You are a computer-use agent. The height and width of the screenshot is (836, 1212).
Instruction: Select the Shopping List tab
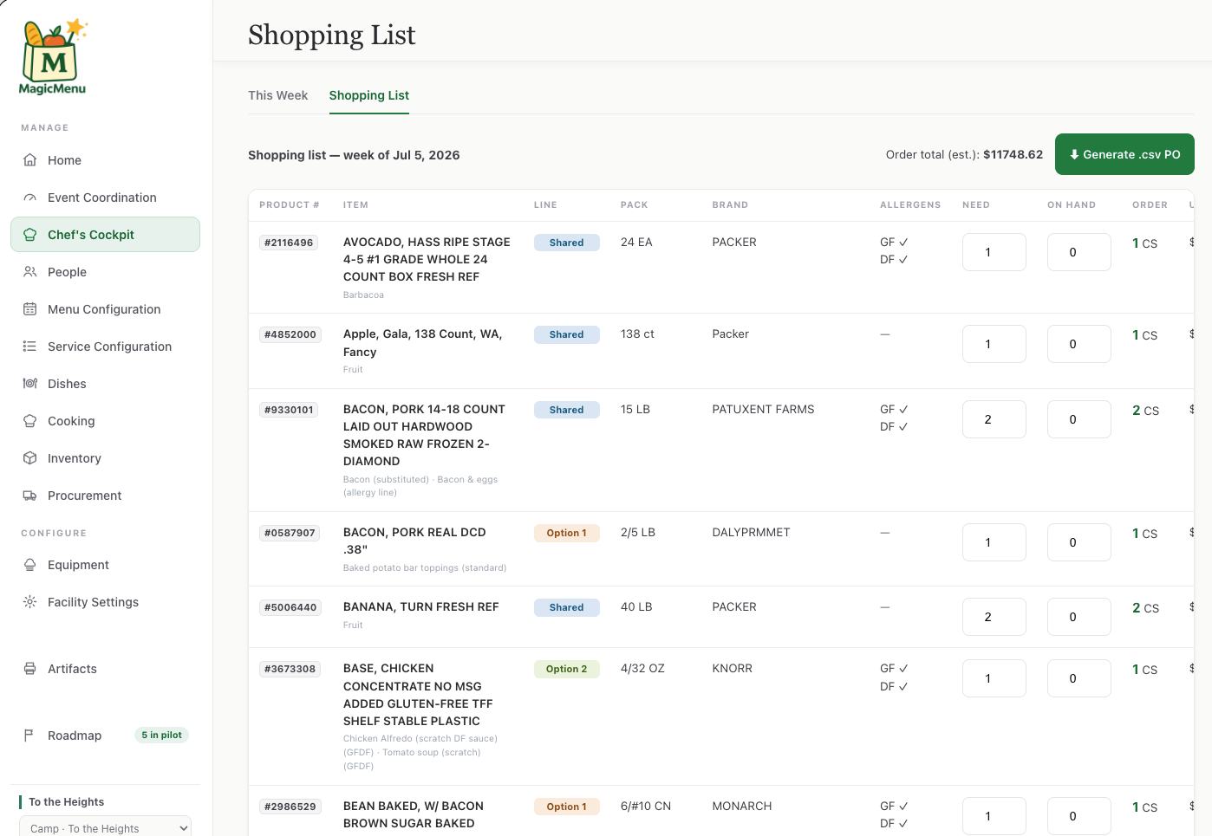coord(369,95)
